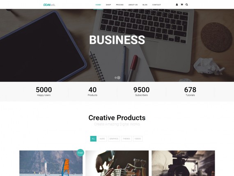Viewport: 234px width, 176px height.
Task: Open the Contact page
Action: click(156, 5)
